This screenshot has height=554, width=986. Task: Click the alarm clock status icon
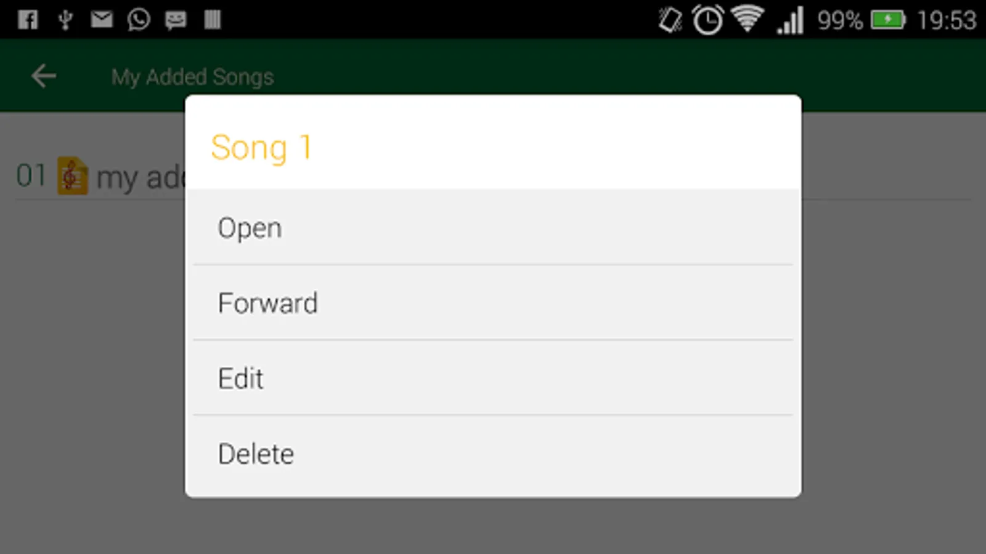point(707,20)
